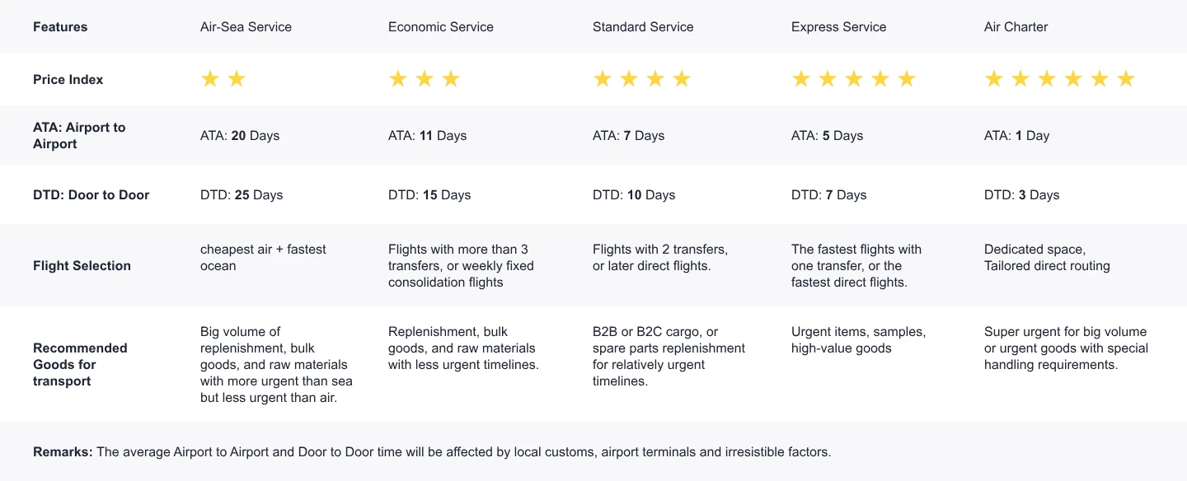Click the fourth star under Standard Service
Screen dimensions: 1187x481
(x=682, y=79)
